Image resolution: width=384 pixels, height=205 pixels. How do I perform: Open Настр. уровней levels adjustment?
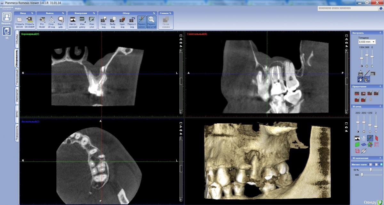click(x=73, y=20)
